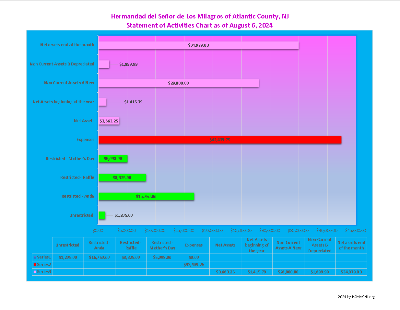Select the small green Unrestricted bar

[102, 215]
